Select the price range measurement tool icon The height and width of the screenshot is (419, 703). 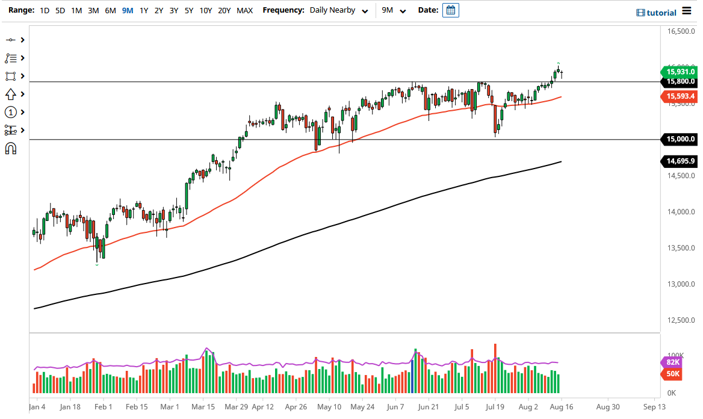pyautogui.click(x=10, y=130)
